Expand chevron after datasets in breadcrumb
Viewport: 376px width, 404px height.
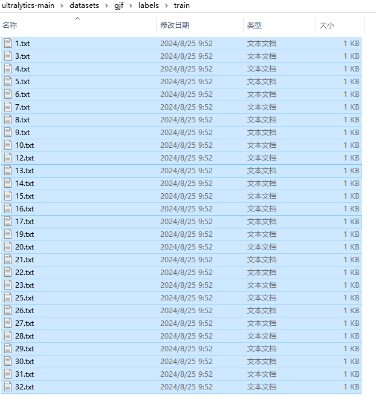[106, 5]
